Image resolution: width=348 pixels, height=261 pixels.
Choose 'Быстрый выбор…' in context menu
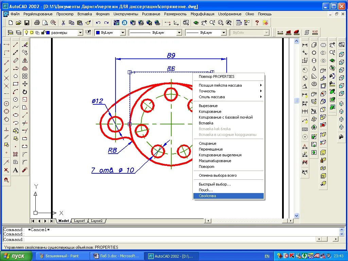[x=229, y=184]
